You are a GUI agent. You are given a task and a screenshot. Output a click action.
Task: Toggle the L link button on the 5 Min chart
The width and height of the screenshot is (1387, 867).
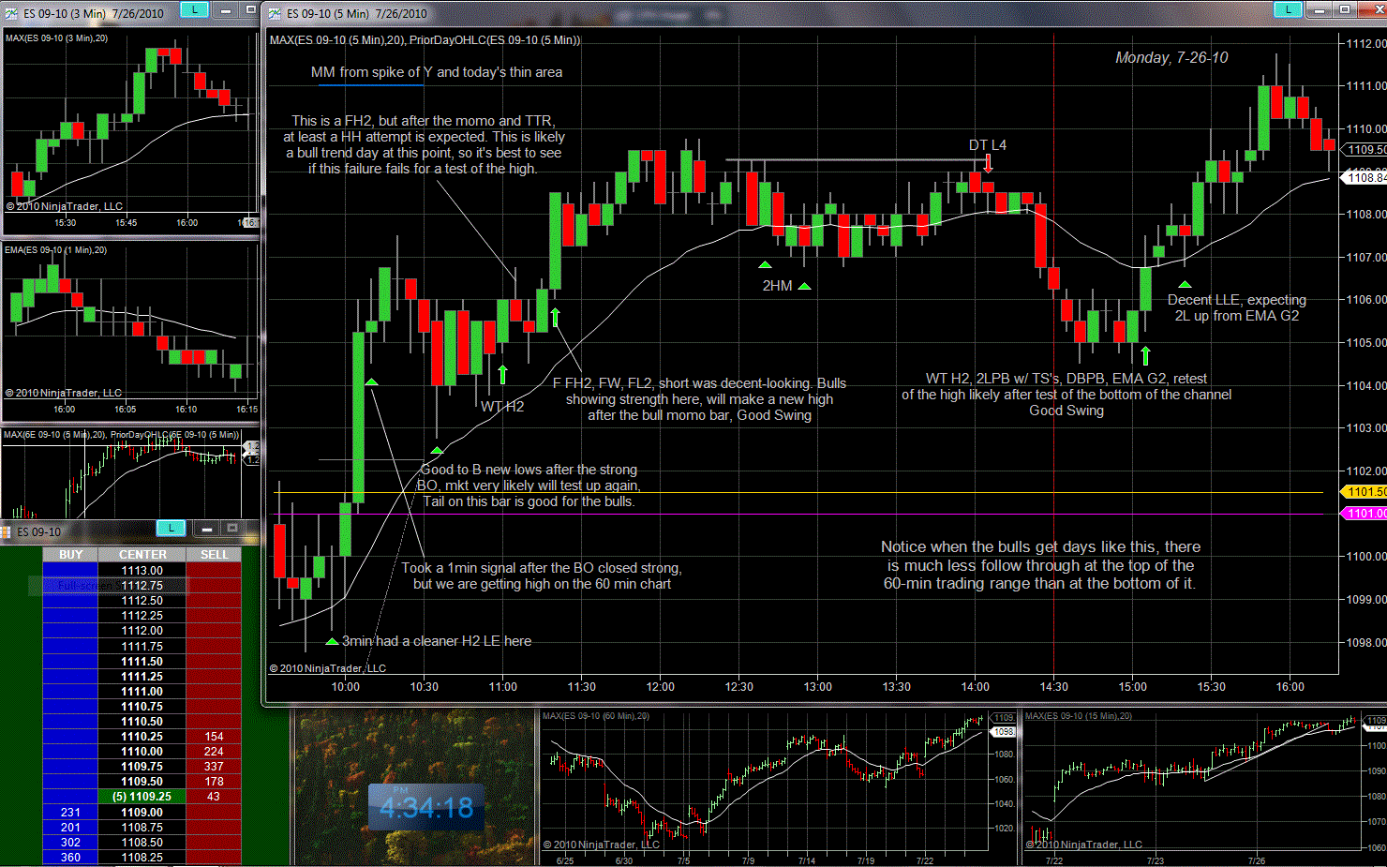coord(1288,10)
